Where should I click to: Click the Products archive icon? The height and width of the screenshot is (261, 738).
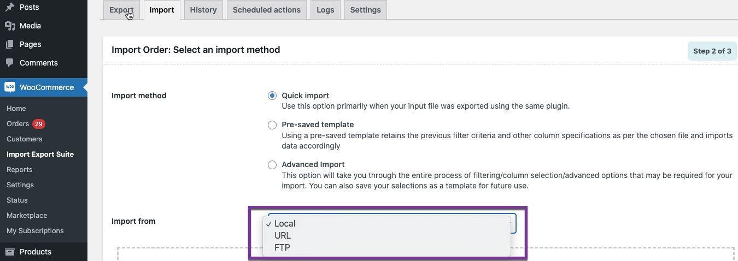[10, 252]
